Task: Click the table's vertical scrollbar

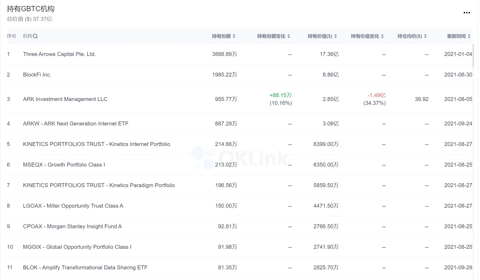Action: [x=473, y=56]
